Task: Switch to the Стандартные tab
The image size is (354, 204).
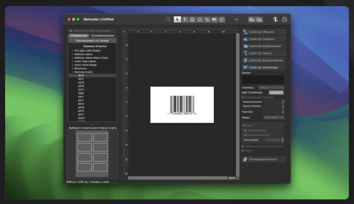Action: (79, 36)
